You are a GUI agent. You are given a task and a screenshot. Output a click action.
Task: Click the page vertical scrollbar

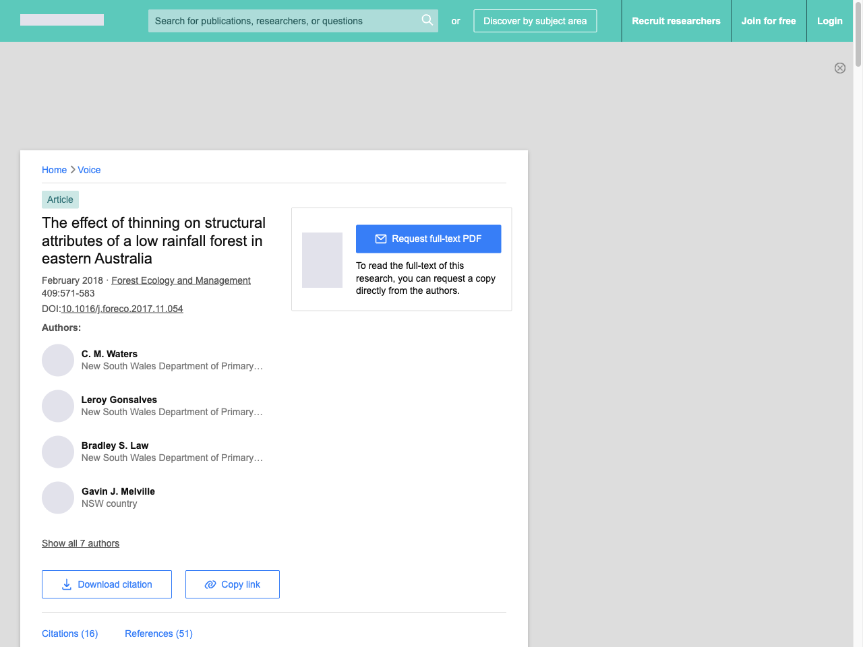click(858, 337)
